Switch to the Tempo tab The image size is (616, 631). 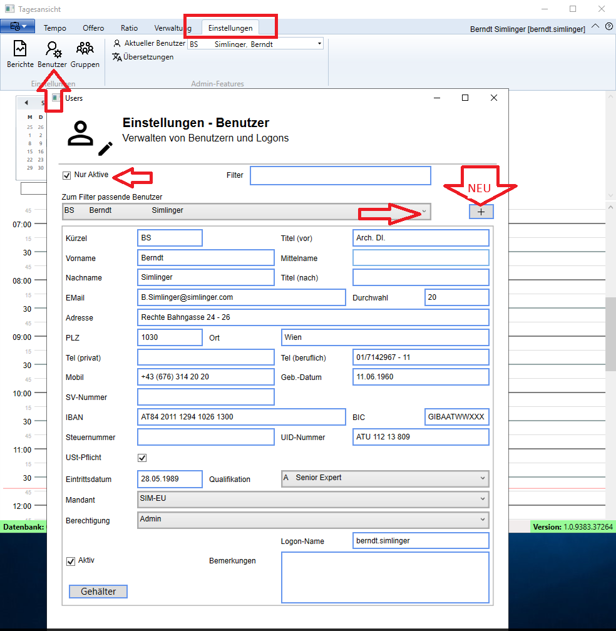55,28
